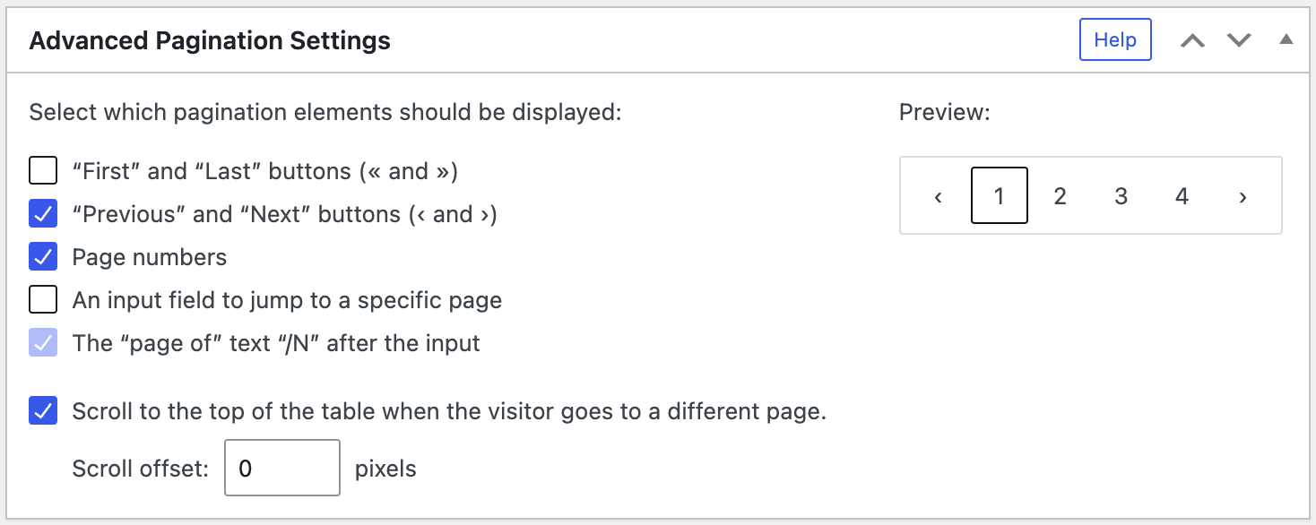Move the Advanced Pagination Settings section up
The image size is (1316, 525).
1193,39
